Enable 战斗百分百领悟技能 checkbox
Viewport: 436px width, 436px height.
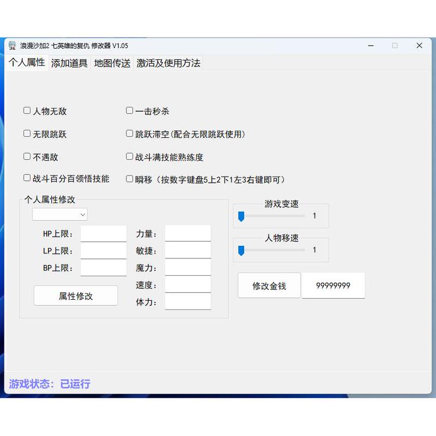(27, 178)
